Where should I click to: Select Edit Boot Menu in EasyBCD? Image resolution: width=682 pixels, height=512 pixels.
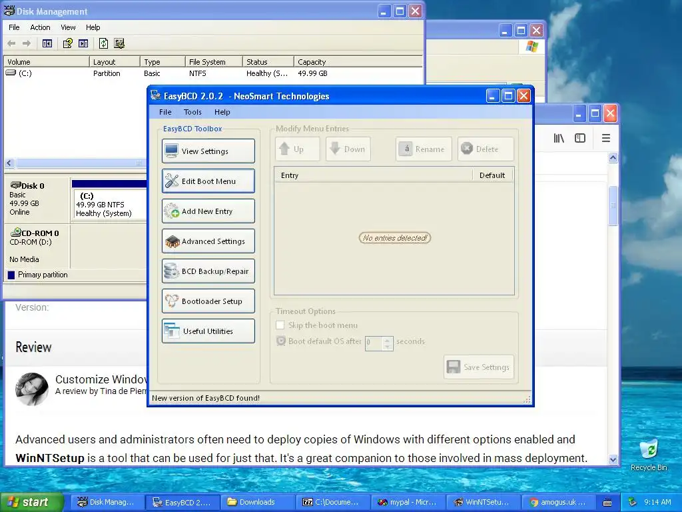(x=208, y=181)
